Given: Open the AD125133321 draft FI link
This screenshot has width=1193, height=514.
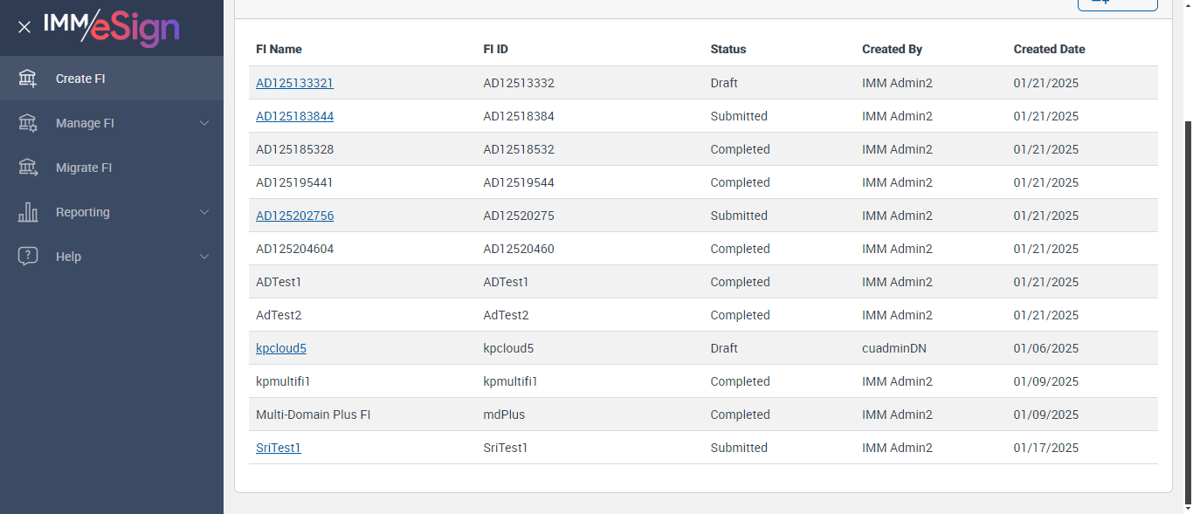Looking at the screenshot, I should [x=294, y=83].
